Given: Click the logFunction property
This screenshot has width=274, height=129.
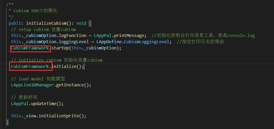Looking at the screenshot, I should (73, 36).
